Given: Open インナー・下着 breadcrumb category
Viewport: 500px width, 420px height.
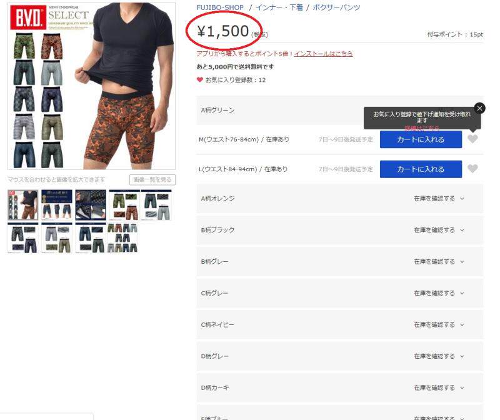Looking at the screenshot, I should click(279, 7).
